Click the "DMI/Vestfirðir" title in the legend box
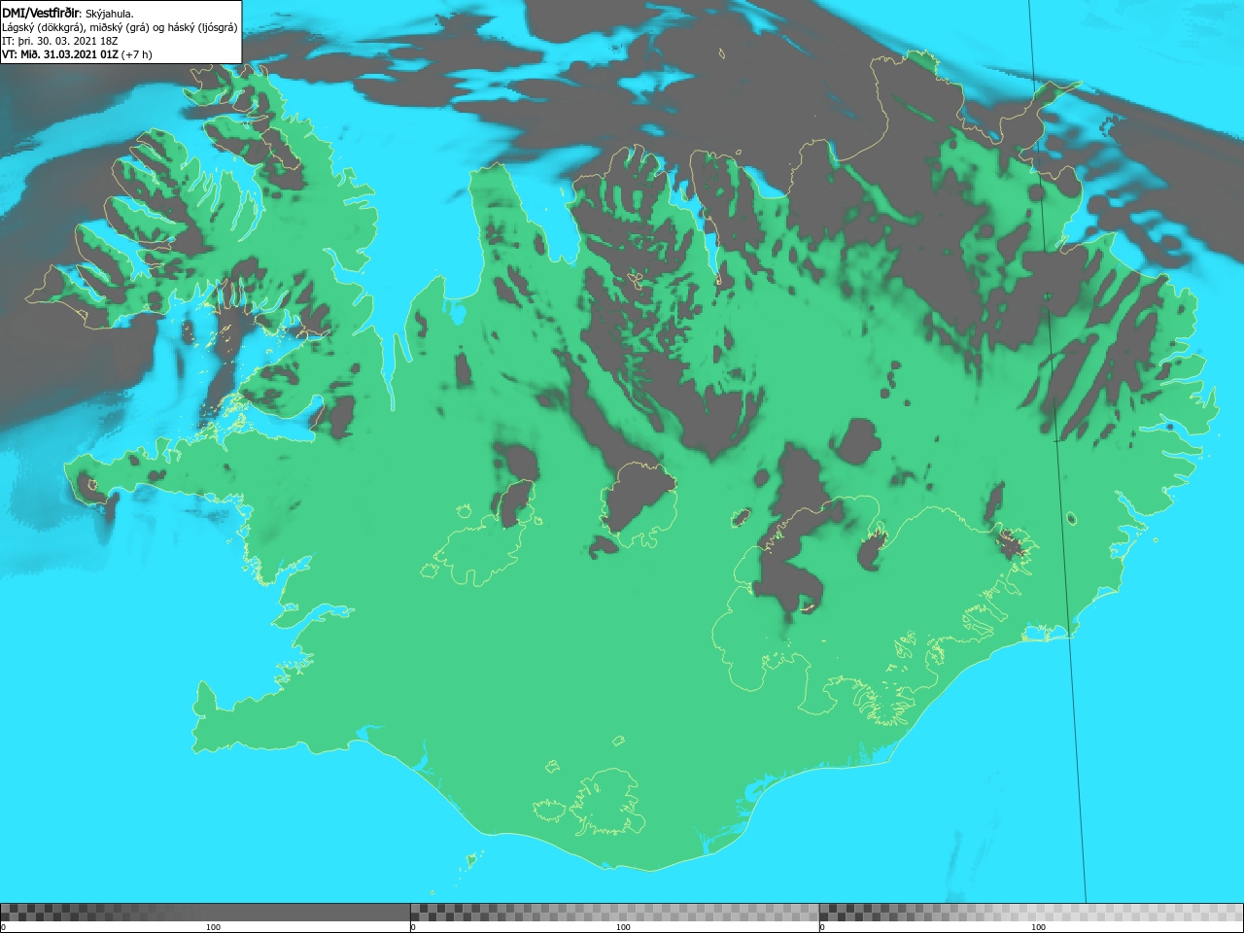The width and height of the screenshot is (1244, 933). pyautogui.click(x=40, y=13)
